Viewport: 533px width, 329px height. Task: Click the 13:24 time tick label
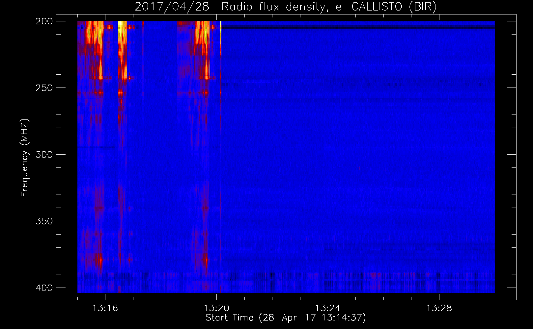328,308
